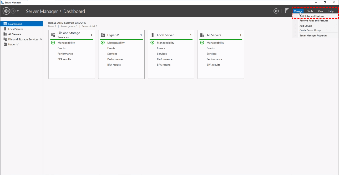Open BPA results in Local Server tile
Image resolution: width=339 pixels, height=175 pixels.
click(164, 65)
